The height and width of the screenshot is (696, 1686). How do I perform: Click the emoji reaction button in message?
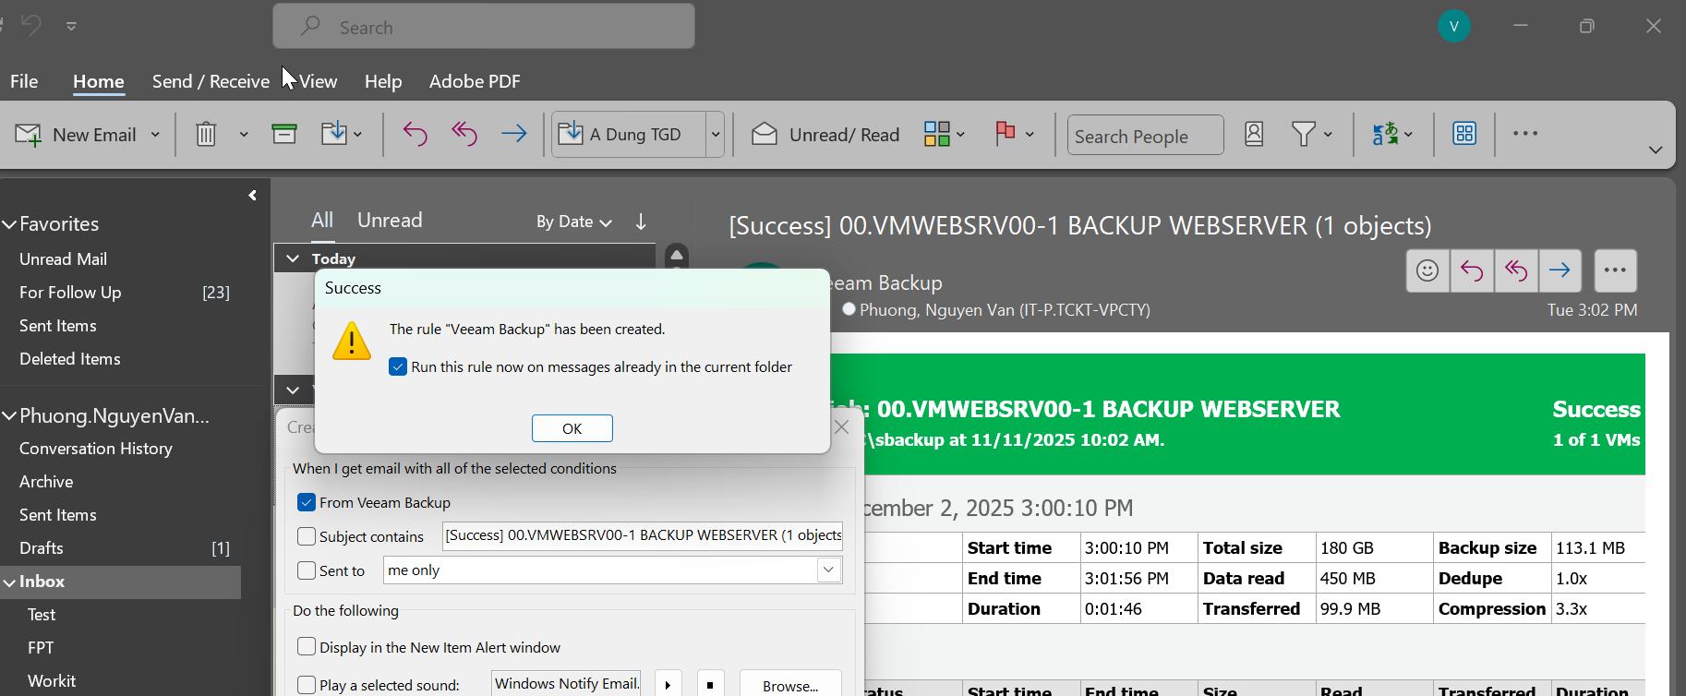(1427, 270)
